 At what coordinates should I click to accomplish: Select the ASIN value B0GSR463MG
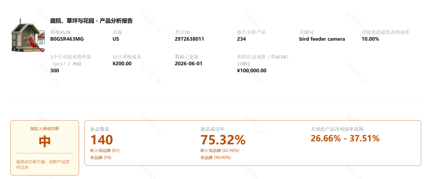[x=67, y=39]
